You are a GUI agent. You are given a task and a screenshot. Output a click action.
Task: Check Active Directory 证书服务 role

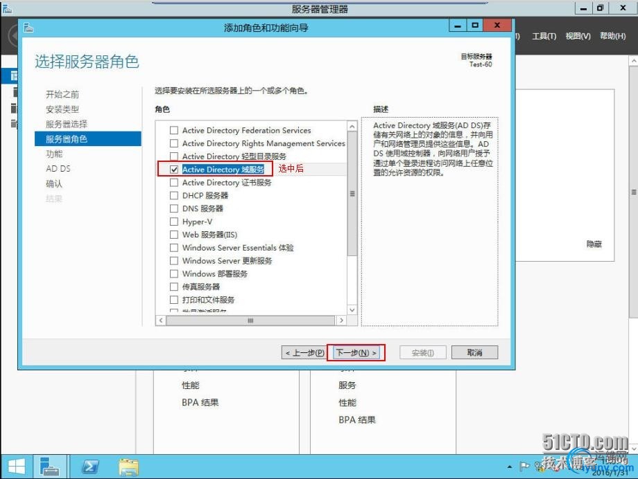click(174, 183)
